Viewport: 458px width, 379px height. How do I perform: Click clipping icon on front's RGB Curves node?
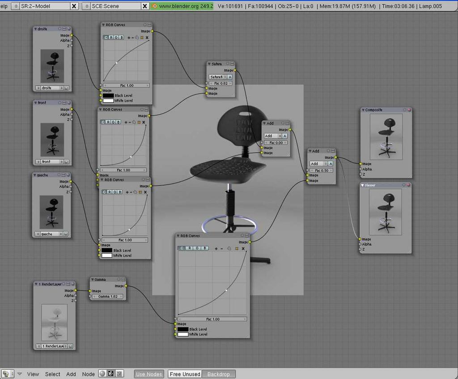click(139, 122)
